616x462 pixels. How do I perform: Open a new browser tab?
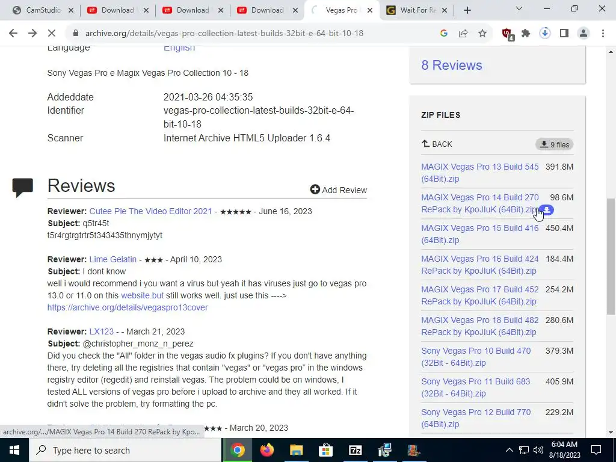tap(467, 11)
